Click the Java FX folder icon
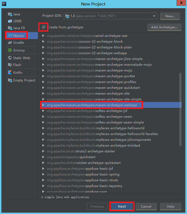 click(10, 28)
